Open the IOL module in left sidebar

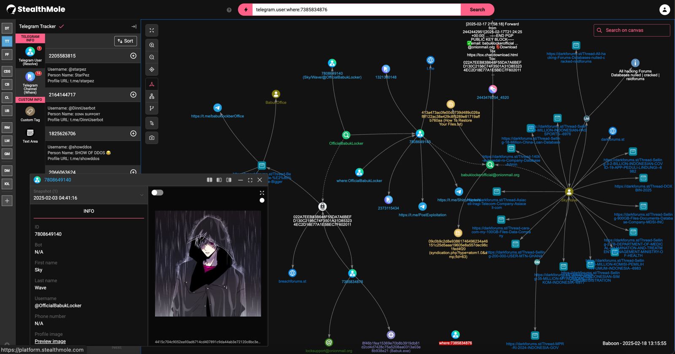(7, 184)
